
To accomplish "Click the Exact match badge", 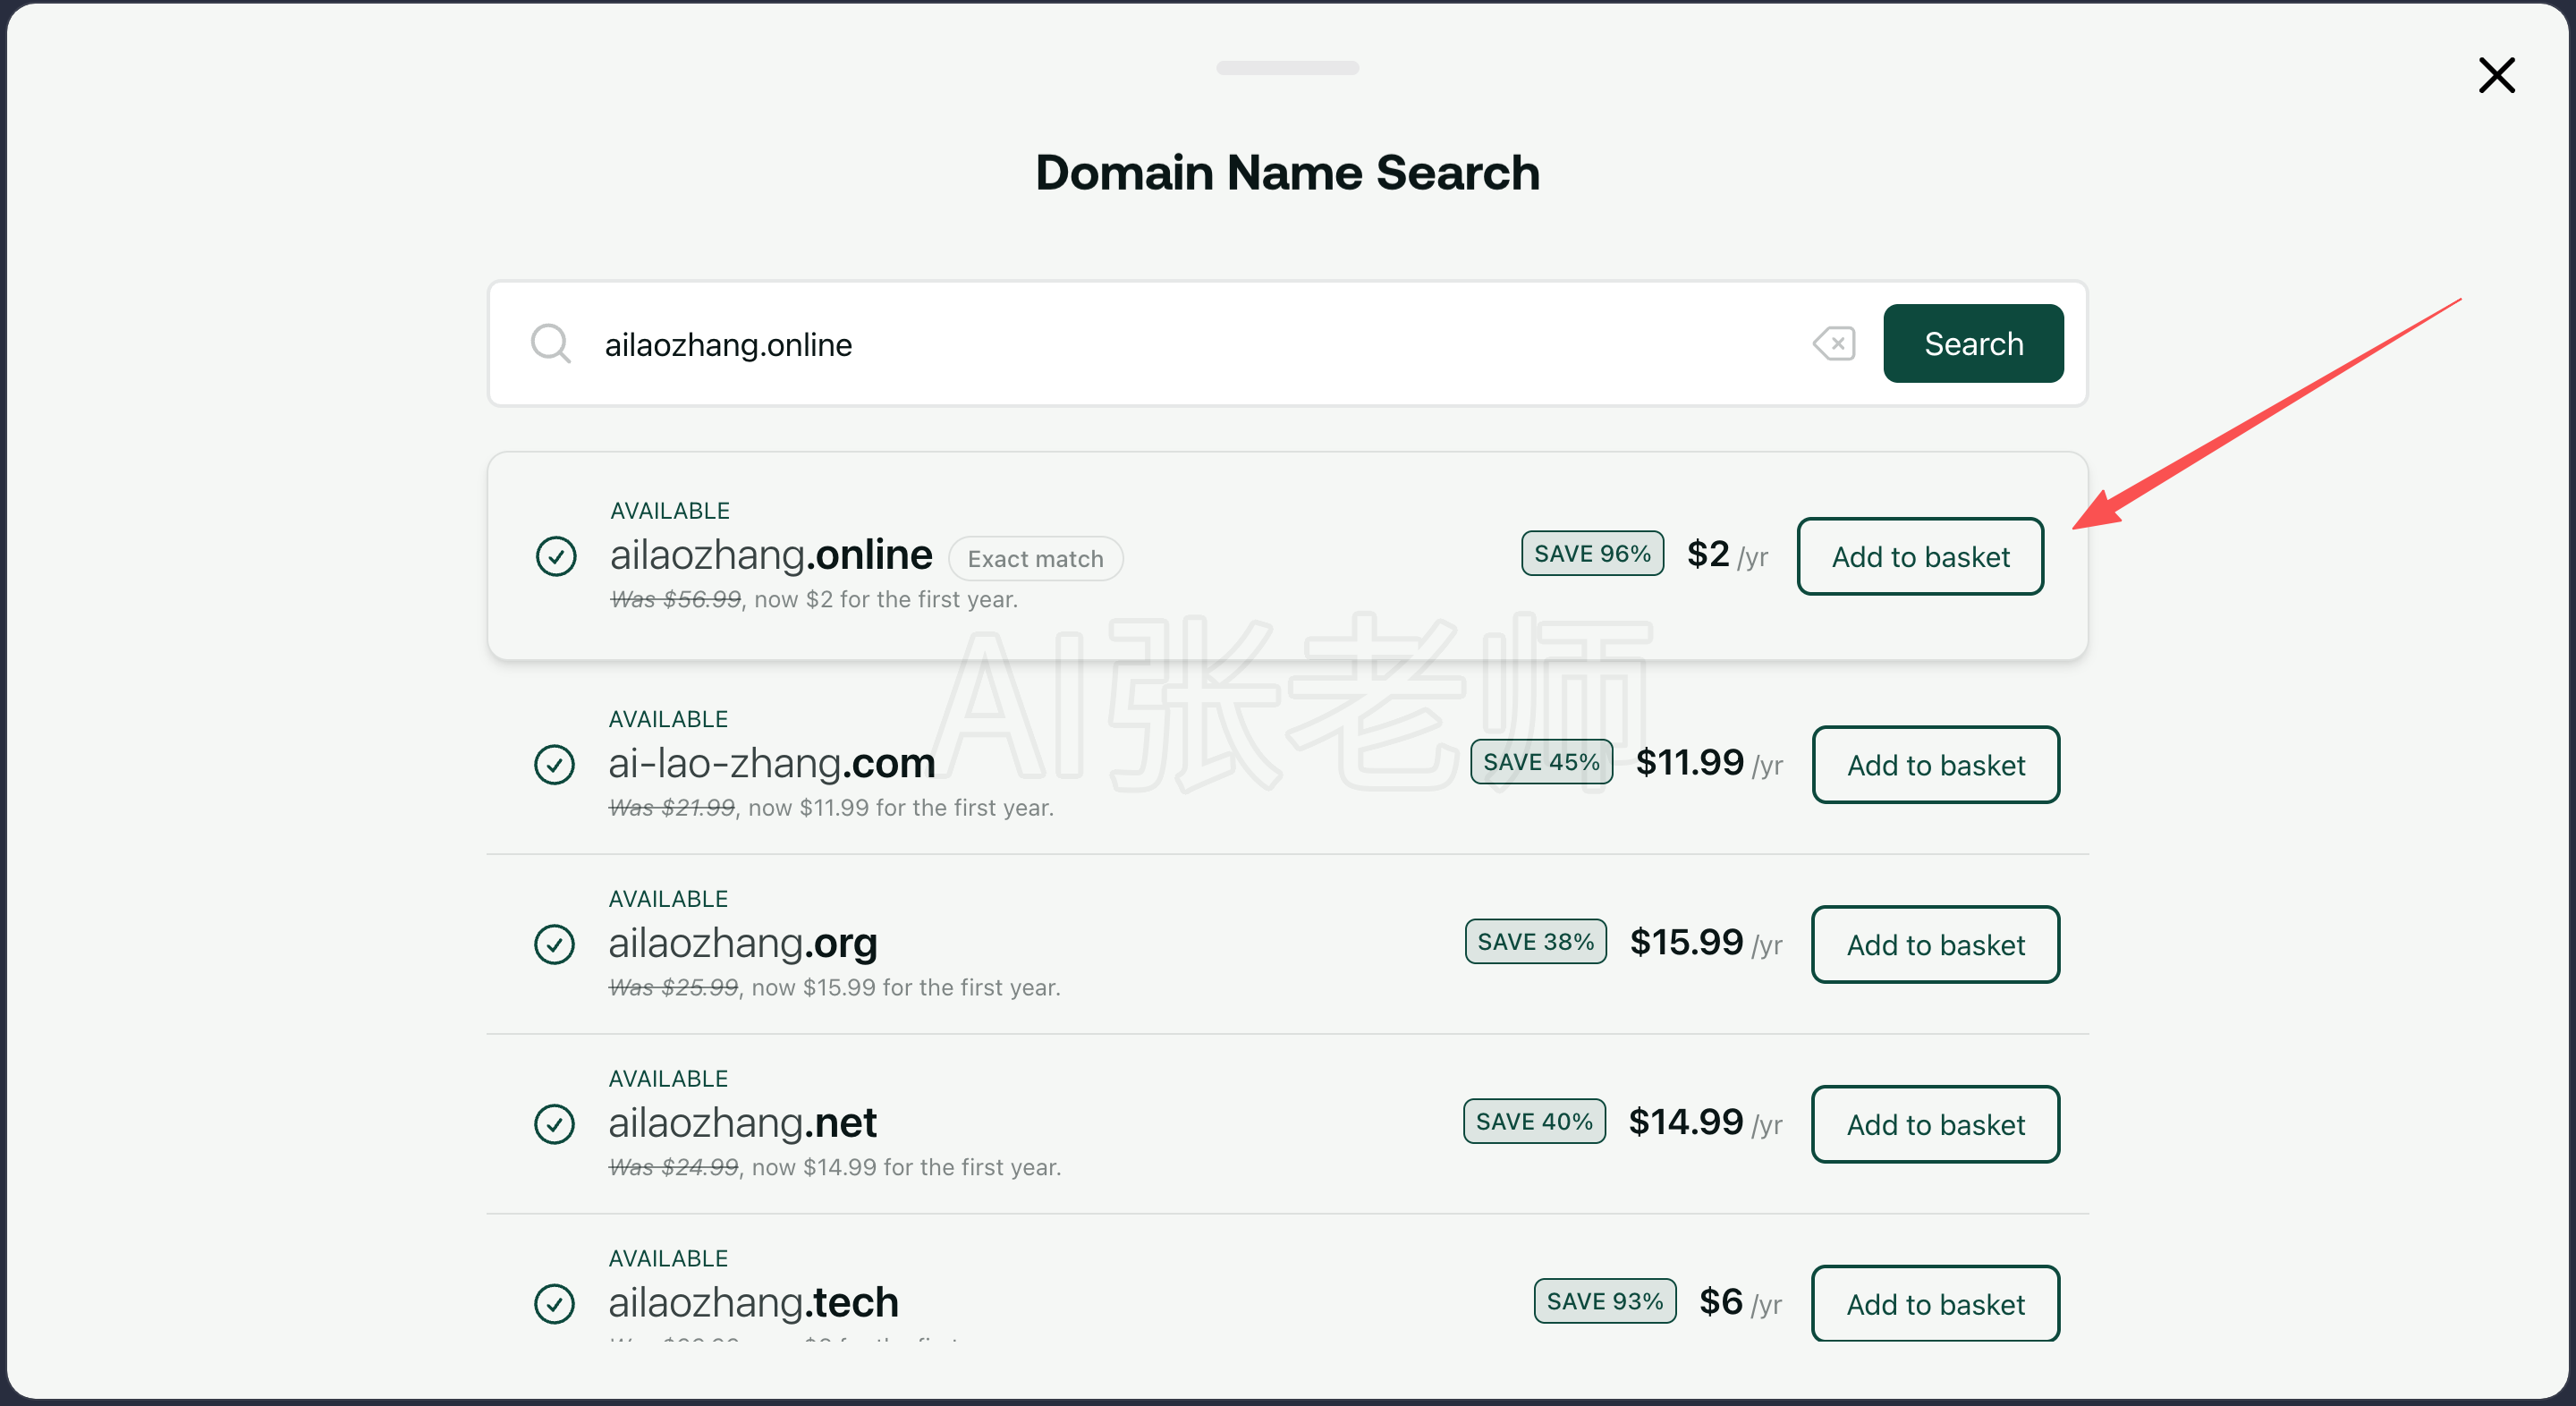I will click(x=1035, y=558).
